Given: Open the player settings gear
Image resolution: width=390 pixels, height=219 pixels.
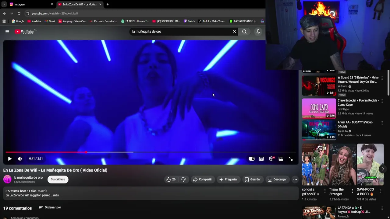Looking at the screenshot, I should (271, 158).
